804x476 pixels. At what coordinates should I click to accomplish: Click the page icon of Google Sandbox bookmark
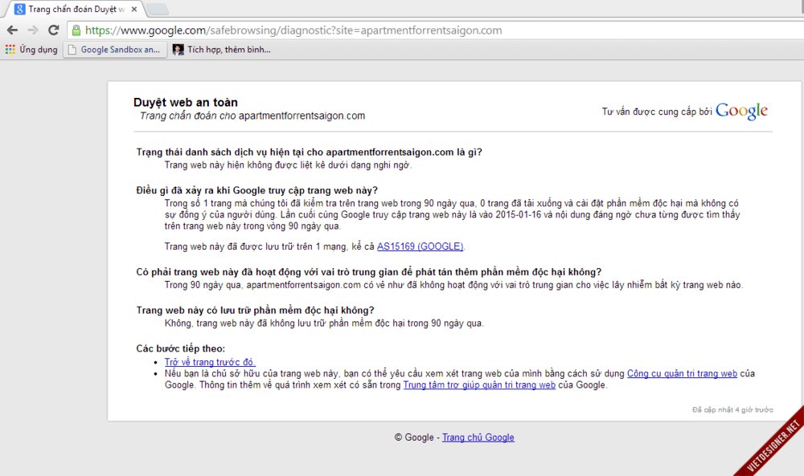[72, 50]
